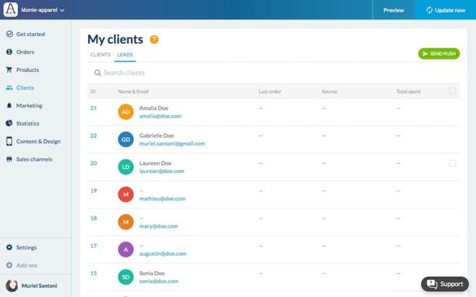Click the Get started checkmark icon

click(x=9, y=34)
